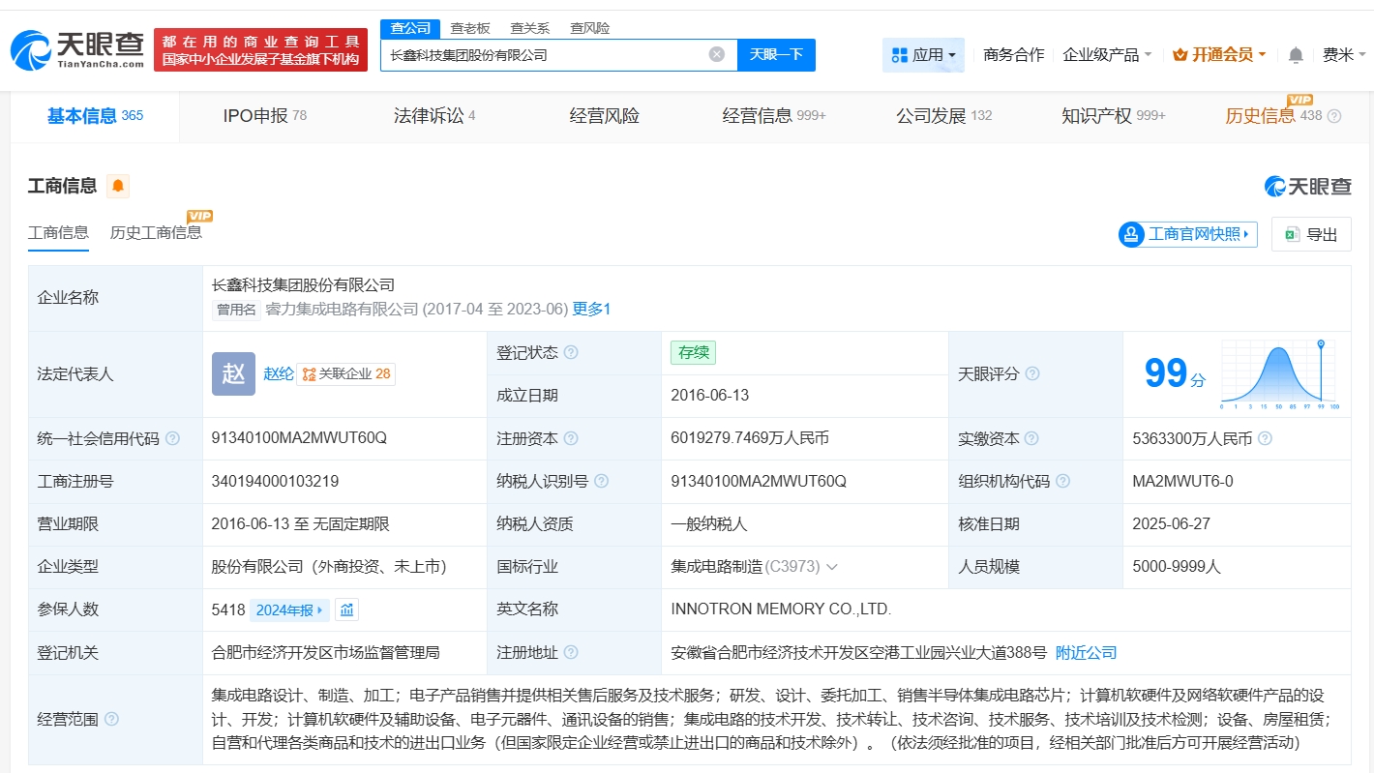Open the notification bell in top bar

tap(1296, 55)
